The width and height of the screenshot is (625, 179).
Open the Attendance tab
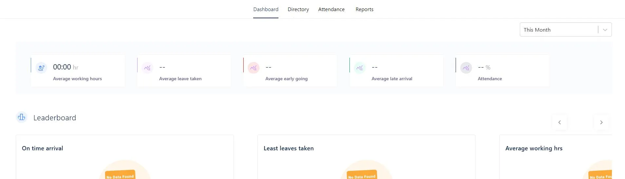pos(331,9)
